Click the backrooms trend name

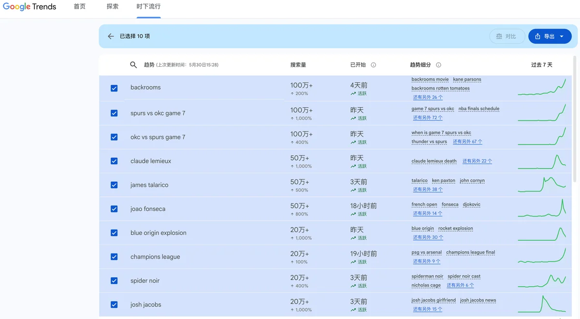point(145,87)
